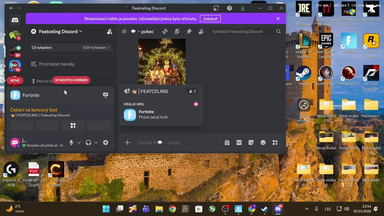
Task: Click Čekání na koncový bod status
Action: [x=34, y=110]
